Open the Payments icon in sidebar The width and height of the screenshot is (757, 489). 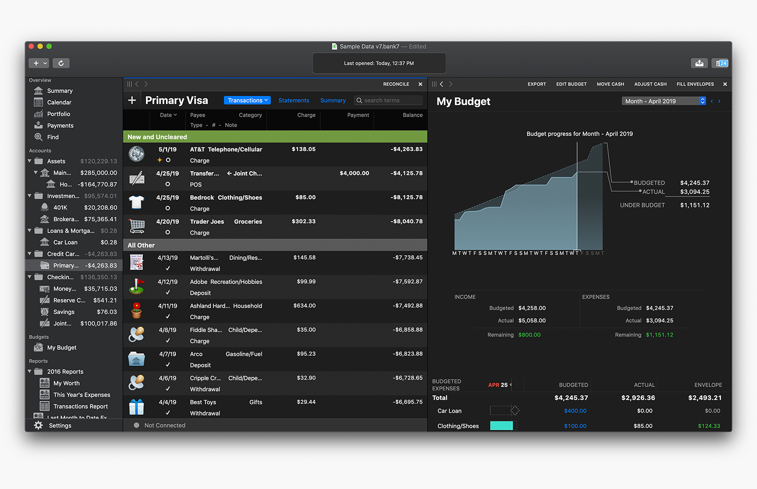pos(39,125)
